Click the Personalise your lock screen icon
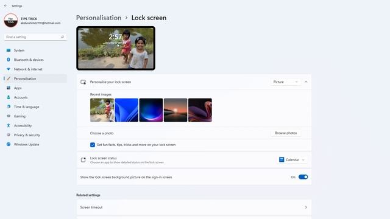Viewport: 390px width, 219px height. [x=83, y=82]
